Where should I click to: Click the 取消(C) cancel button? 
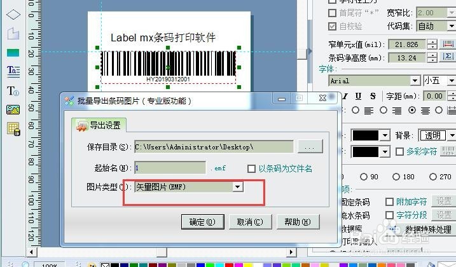(250, 222)
